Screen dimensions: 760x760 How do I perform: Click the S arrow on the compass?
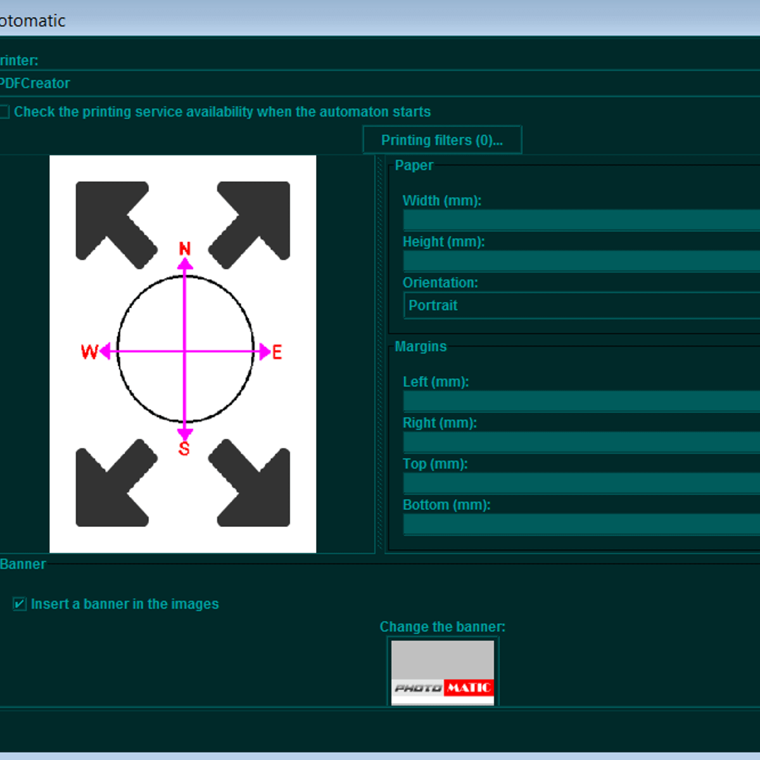185,434
